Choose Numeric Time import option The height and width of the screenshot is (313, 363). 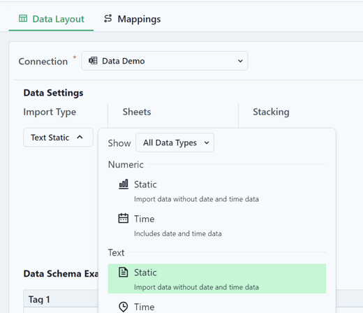coord(217,225)
